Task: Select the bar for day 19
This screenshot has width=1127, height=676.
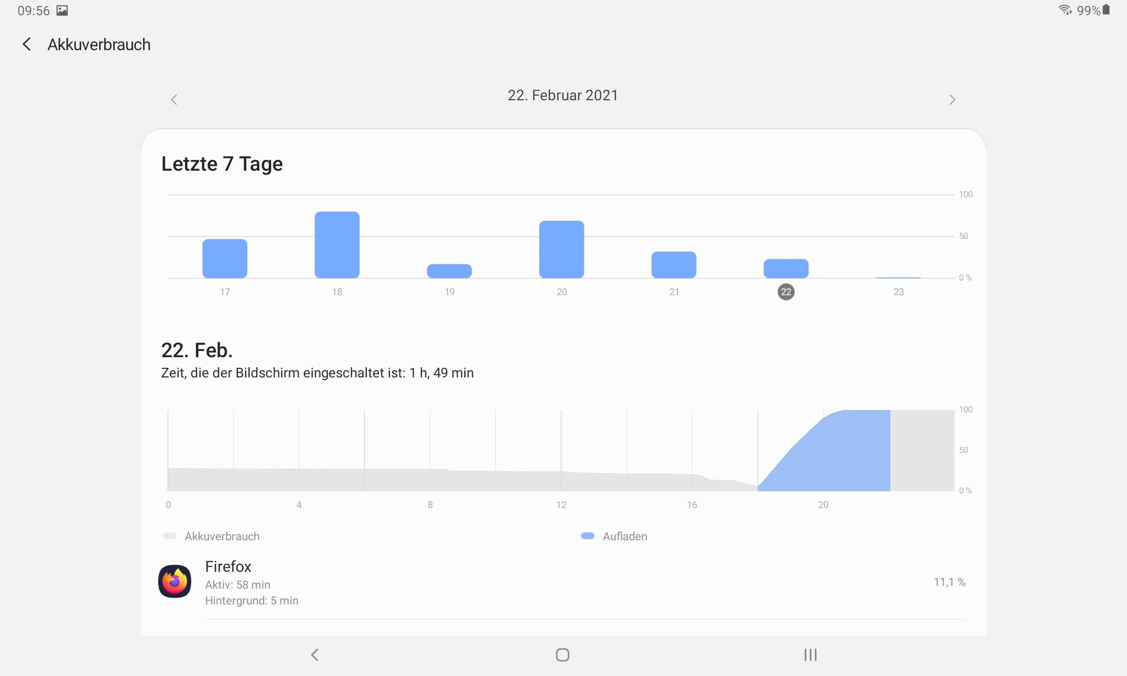Action: click(x=449, y=271)
